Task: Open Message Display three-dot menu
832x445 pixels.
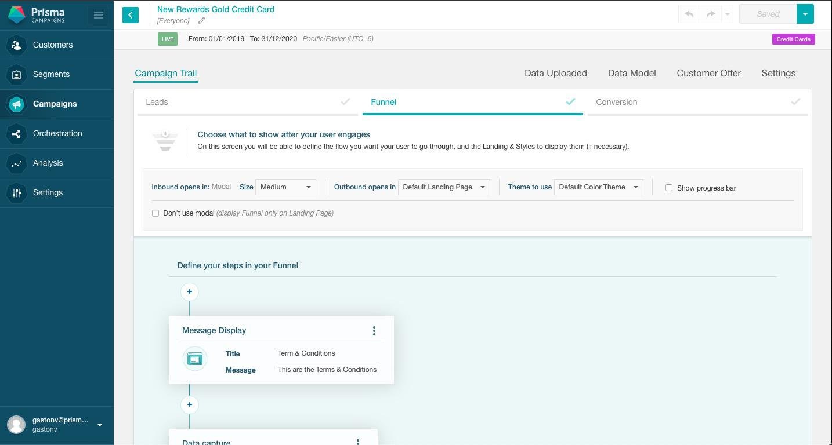Action: (x=374, y=330)
